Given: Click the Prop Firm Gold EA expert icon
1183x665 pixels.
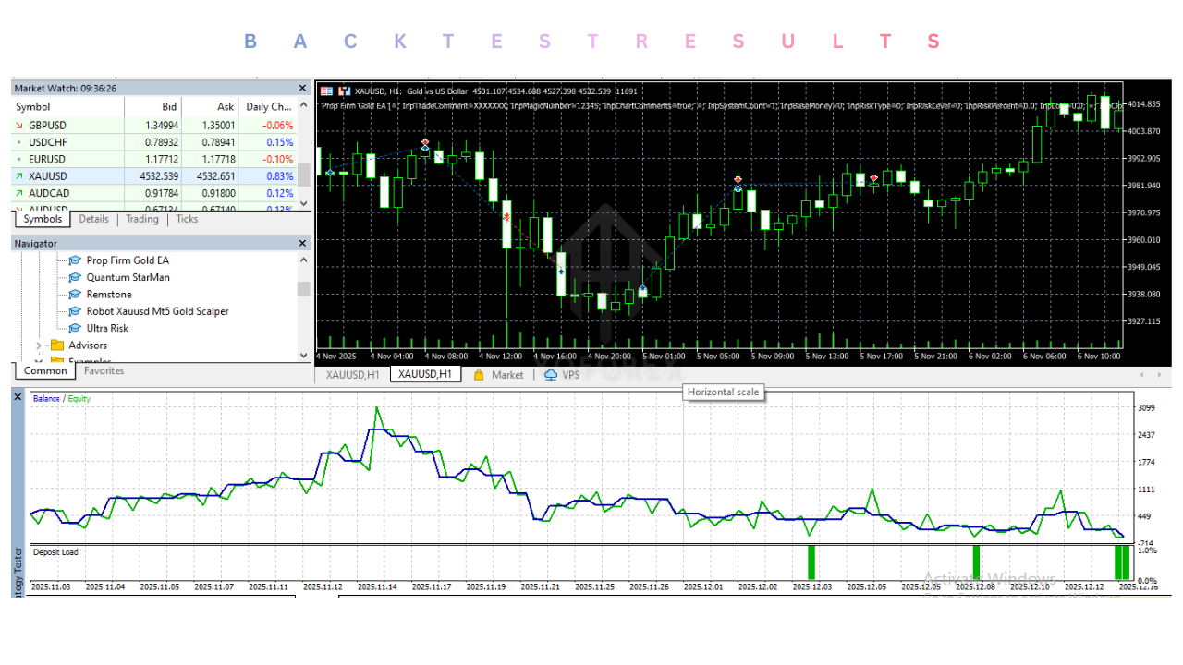Looking at the screenshot, I should [75, 260].
